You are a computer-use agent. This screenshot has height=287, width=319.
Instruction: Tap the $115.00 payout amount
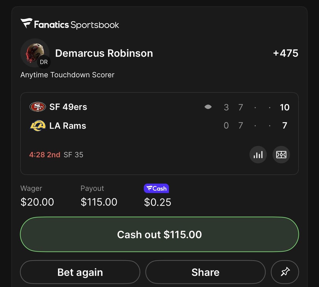pyautogui.click(x=99, y=202)
